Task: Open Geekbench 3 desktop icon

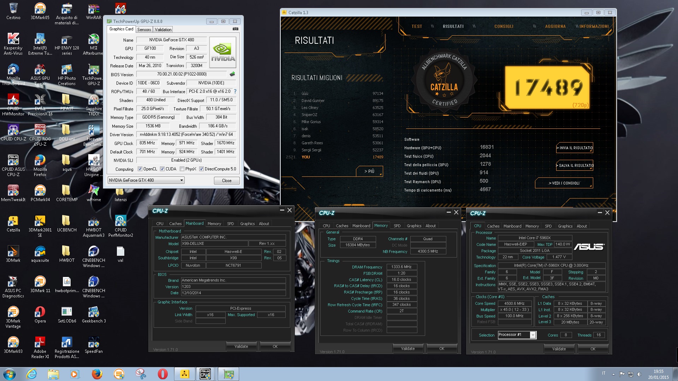Action: [94, 315]
